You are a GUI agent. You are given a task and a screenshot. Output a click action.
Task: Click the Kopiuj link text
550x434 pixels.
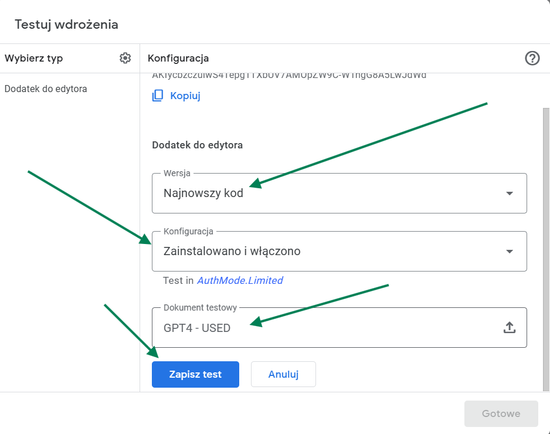(x=185, y=96)
